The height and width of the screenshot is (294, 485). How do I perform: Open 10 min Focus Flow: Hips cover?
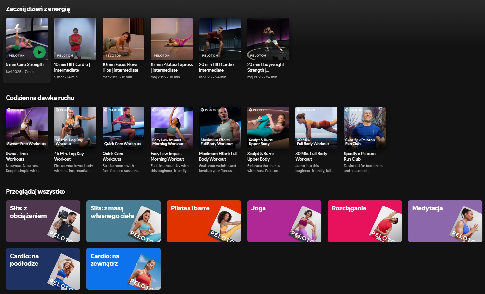tap(123, 39)
